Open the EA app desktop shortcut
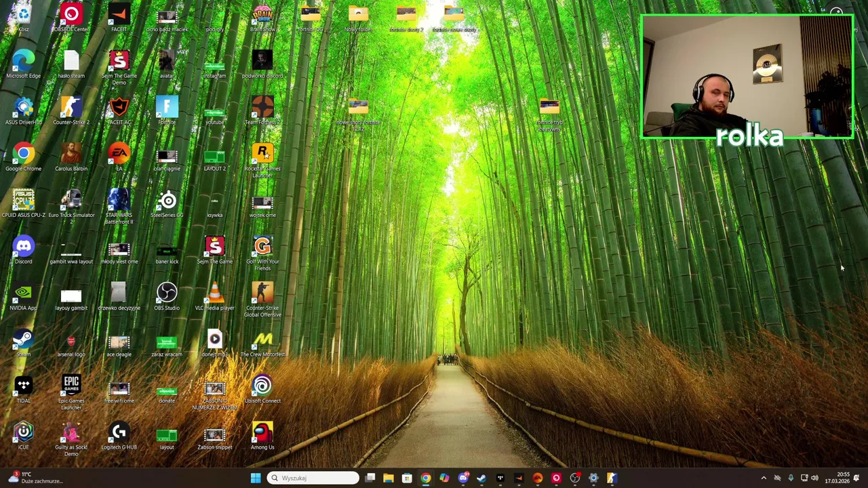The width and height of the screenshot is (868, 488). click(x=119, y=157)
